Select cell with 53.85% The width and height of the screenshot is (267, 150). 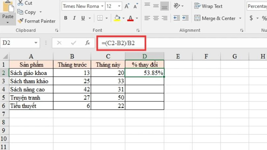(145, 73)
